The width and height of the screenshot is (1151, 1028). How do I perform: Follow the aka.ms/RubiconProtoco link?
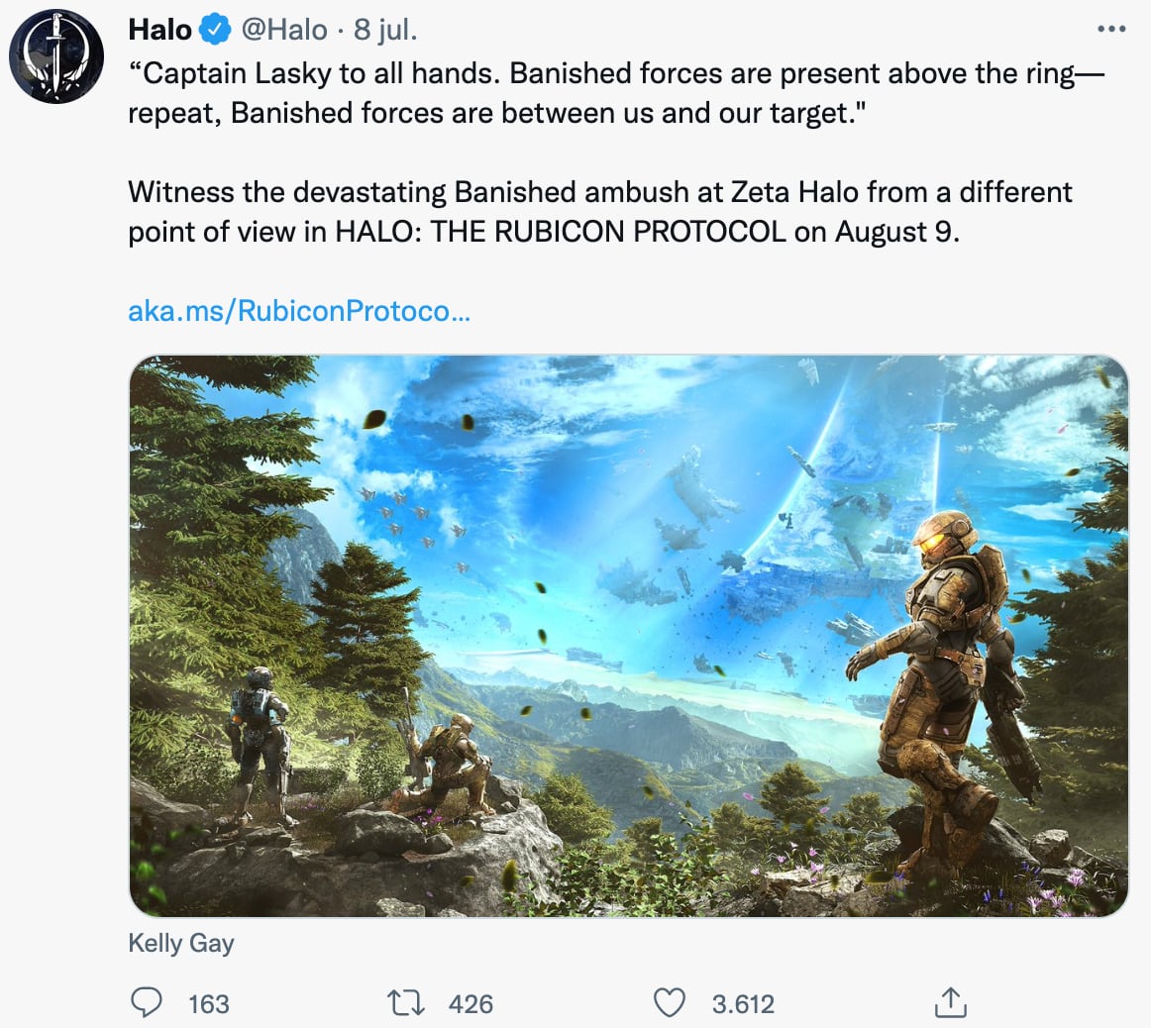pos(299,311)
